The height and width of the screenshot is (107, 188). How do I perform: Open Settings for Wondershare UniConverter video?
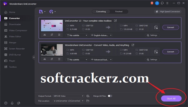[x=152, y=60]
